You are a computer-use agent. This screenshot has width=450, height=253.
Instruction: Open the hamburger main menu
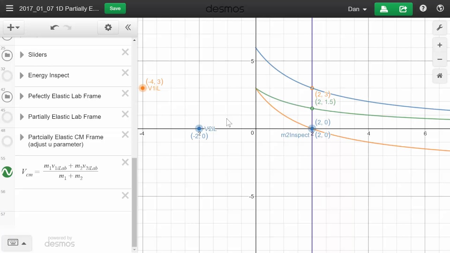[x=9, y=8]
